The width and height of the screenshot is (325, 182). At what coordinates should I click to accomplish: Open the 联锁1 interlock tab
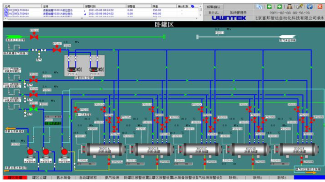click(x=233, y=178)
